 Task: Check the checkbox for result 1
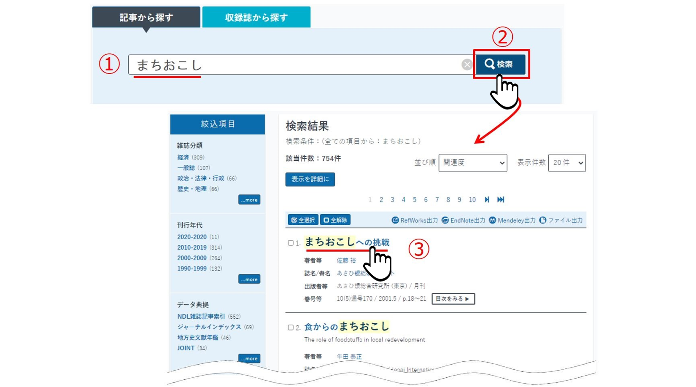tap(291, 243)
